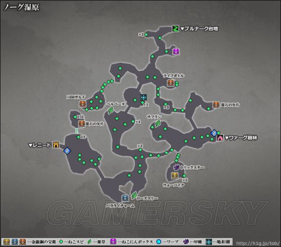Click the 1450ガルド label
Viewport: 281px width, 247px height.
click(x=76, y=97)
